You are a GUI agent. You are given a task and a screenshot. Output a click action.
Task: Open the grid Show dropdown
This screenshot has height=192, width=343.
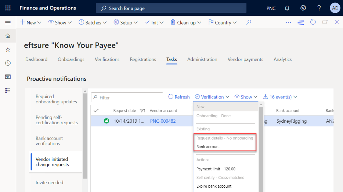[x=246, y=97]
